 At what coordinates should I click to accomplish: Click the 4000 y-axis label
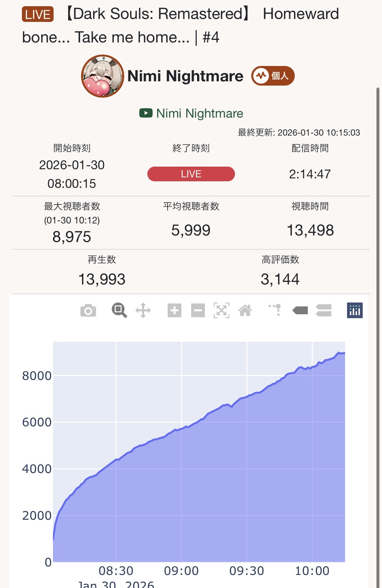click(37, 469)
